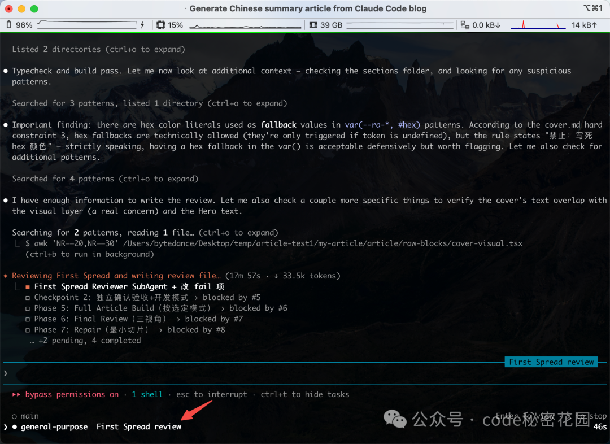Click the prompt chevron icon

pyautogui.click(x=6, y=373)
